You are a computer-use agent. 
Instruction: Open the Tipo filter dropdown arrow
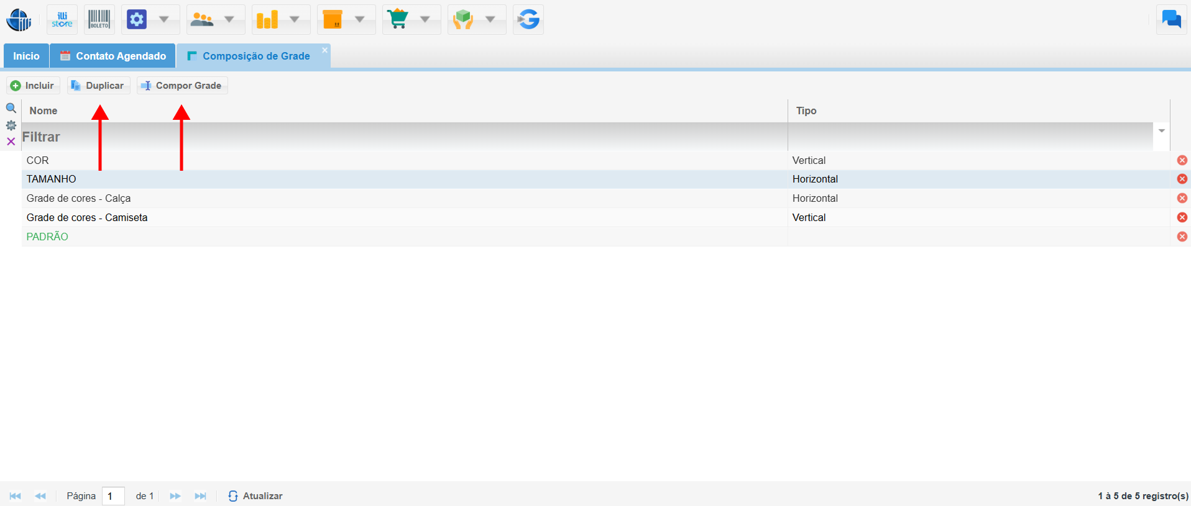point(1161,131)
